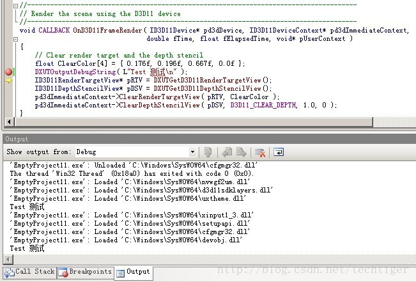Click the thread exited with code 0 line

(x=132, y=174)
